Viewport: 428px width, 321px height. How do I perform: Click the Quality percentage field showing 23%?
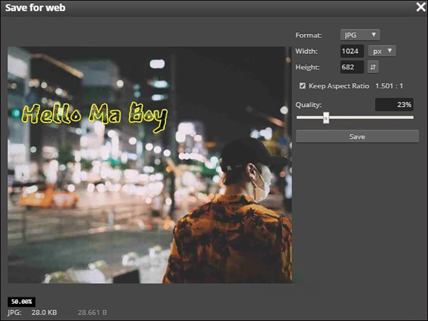[394, 105]
